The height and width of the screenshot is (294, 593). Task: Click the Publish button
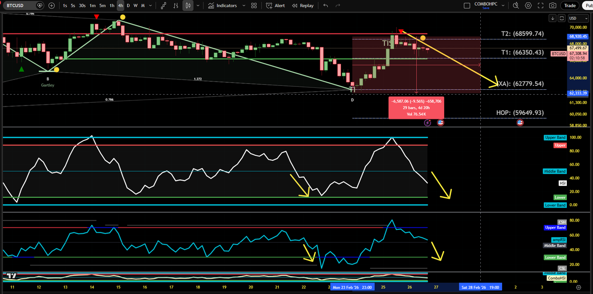click(x=587, y=5)
